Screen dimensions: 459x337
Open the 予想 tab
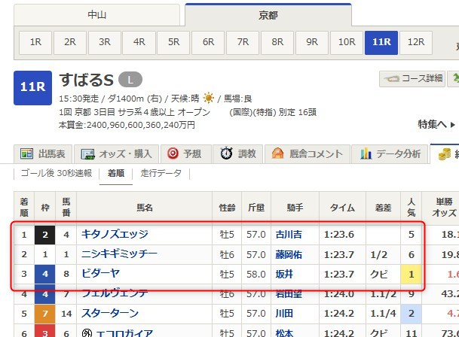pos(186,153)
